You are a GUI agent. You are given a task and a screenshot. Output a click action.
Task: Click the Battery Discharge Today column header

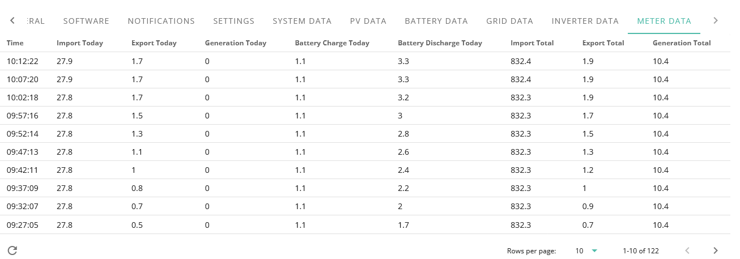440,43
